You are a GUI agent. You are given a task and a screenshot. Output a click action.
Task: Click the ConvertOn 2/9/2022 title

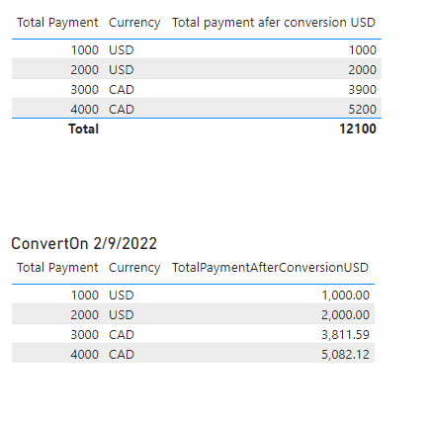click(x=84, y=244)
